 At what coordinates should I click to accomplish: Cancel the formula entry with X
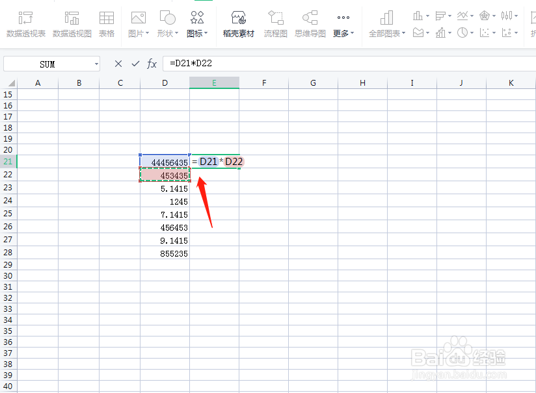[118, 64]
